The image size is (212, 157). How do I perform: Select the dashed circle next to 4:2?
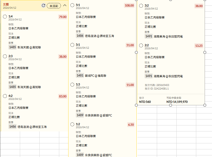tap(5, 96)
